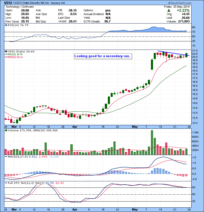Click the volume bars icon beside Volume label

click(x=6, y=130)
